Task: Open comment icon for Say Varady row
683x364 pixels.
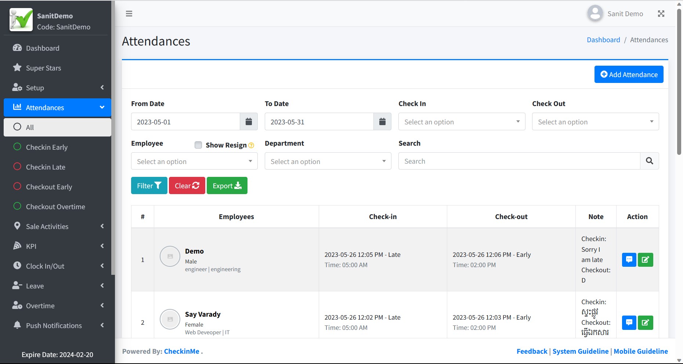Action: (629, 323)
